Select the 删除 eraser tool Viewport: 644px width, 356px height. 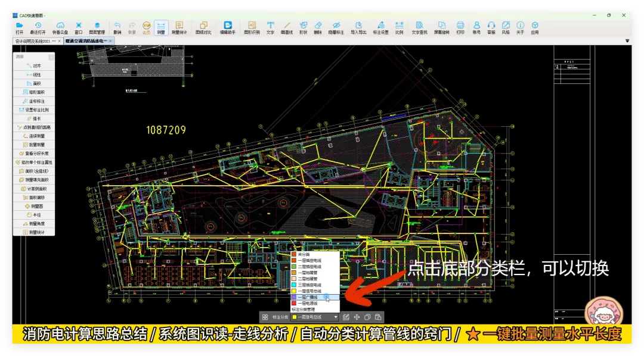point(318,28)
